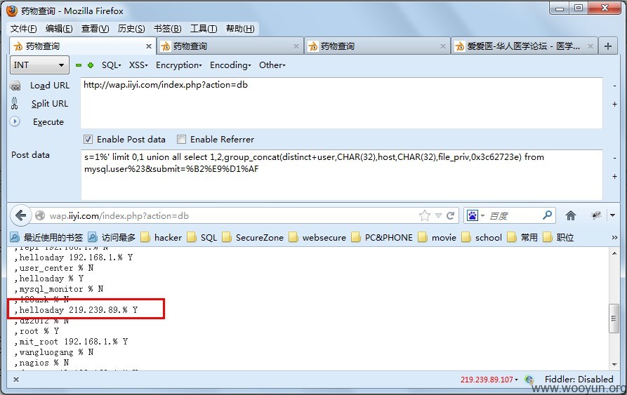Click into the HackBar URL text field

(341, 103)
